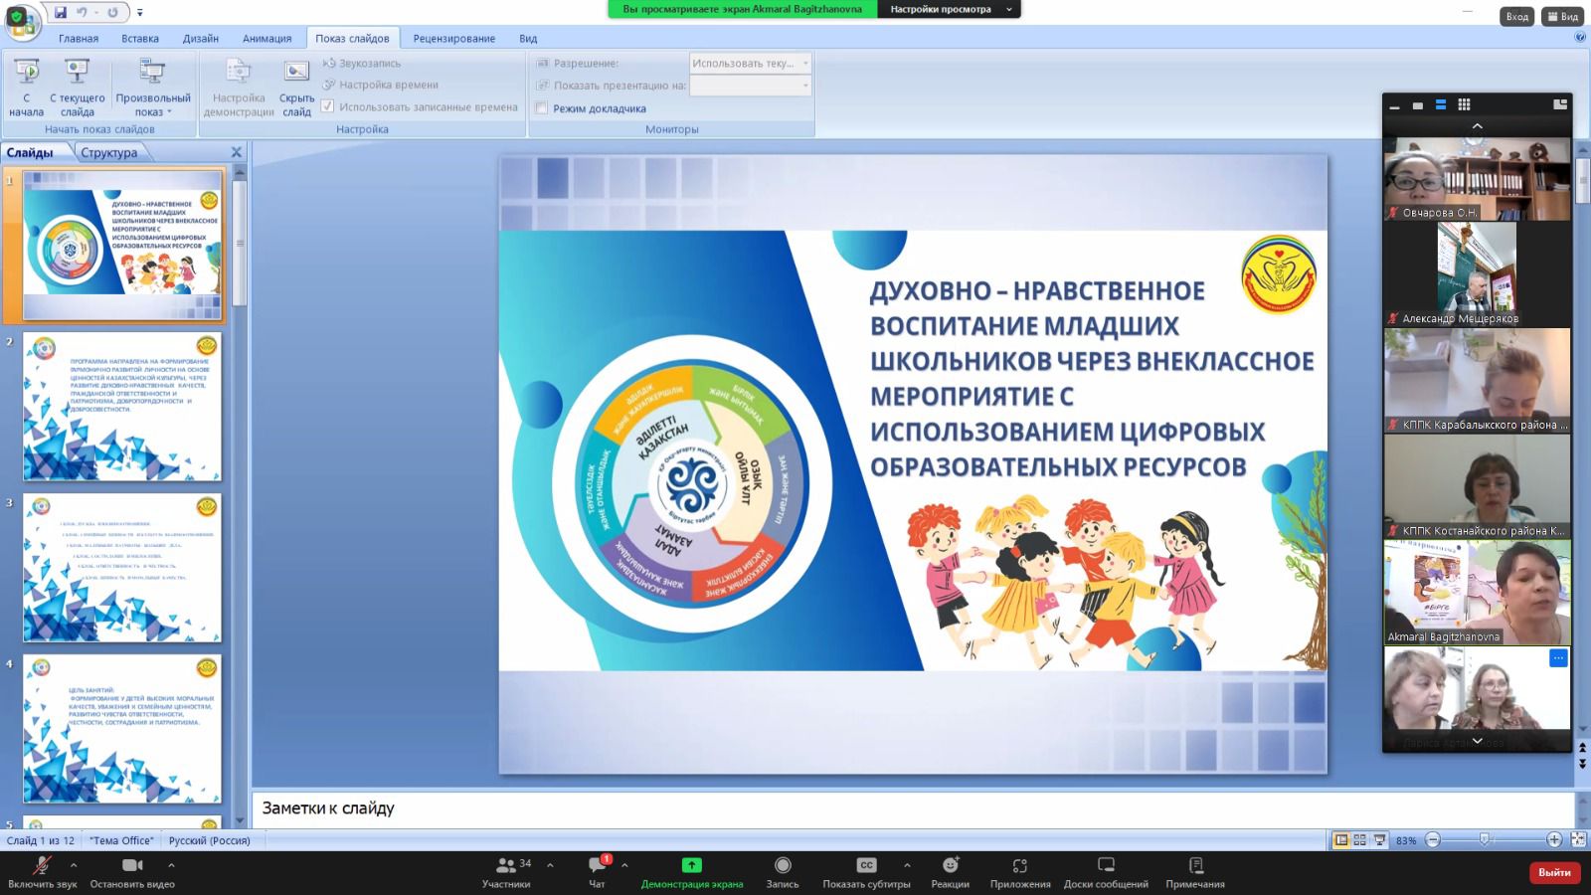This screenshot has width=1591, height=895.
Task: Open the Вставка ribbon tab
Action: (140, 38)
